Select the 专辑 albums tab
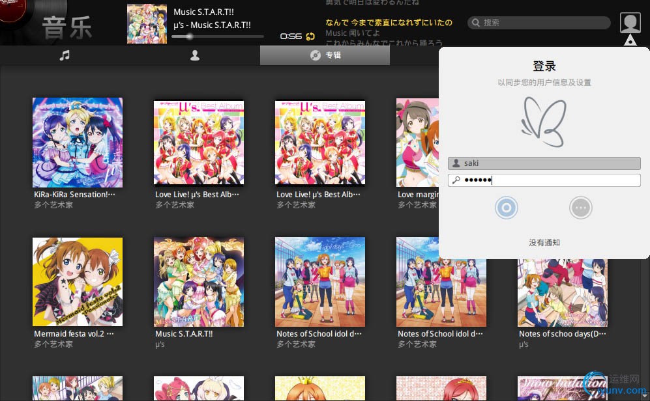Viewport: 650px width, 401px height. click(325, 55)
